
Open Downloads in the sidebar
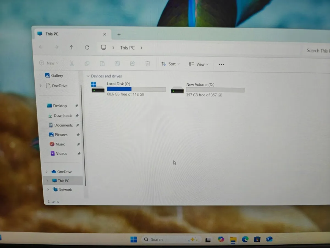63,115
